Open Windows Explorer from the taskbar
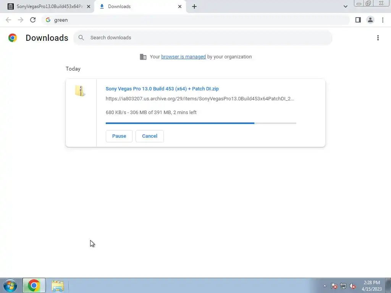Image resolution: width=391 pixels, height=293 pixels. tap(58, 286)
